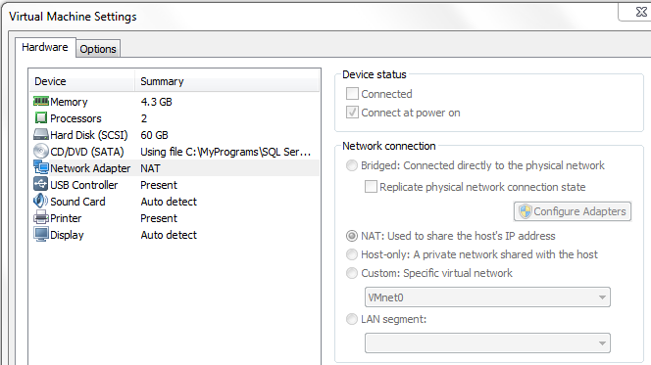Click the Printer Present summary
Screen dimensions: 651x365
pyautogui.click(x=159, y=218)
